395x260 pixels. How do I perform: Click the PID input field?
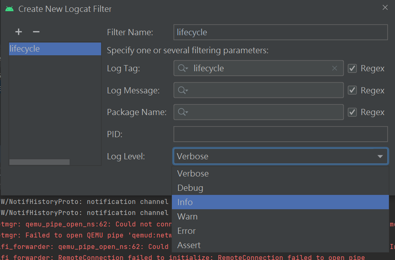point(280,134)
